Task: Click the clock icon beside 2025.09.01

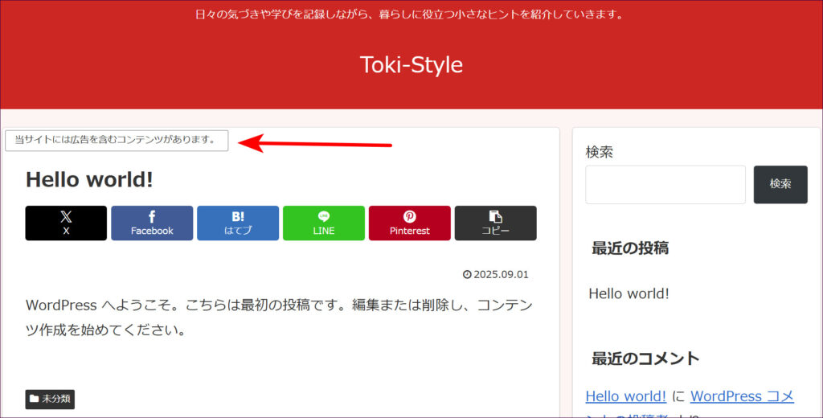Action: click(x=467, y=275)
